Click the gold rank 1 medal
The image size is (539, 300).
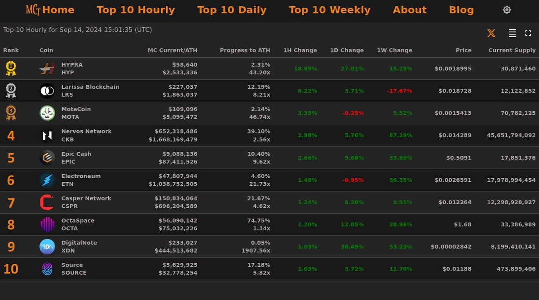click(x=11, y=69)
